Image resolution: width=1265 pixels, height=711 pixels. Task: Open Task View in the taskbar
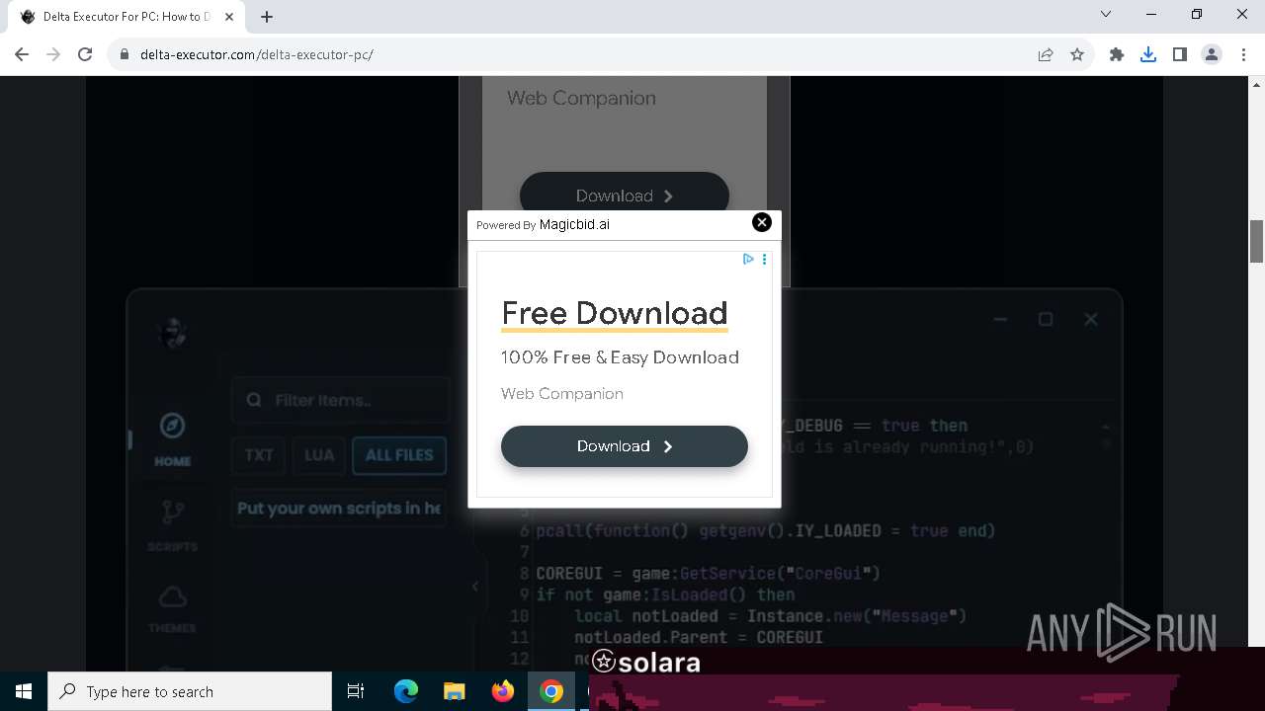pos(356,691)
